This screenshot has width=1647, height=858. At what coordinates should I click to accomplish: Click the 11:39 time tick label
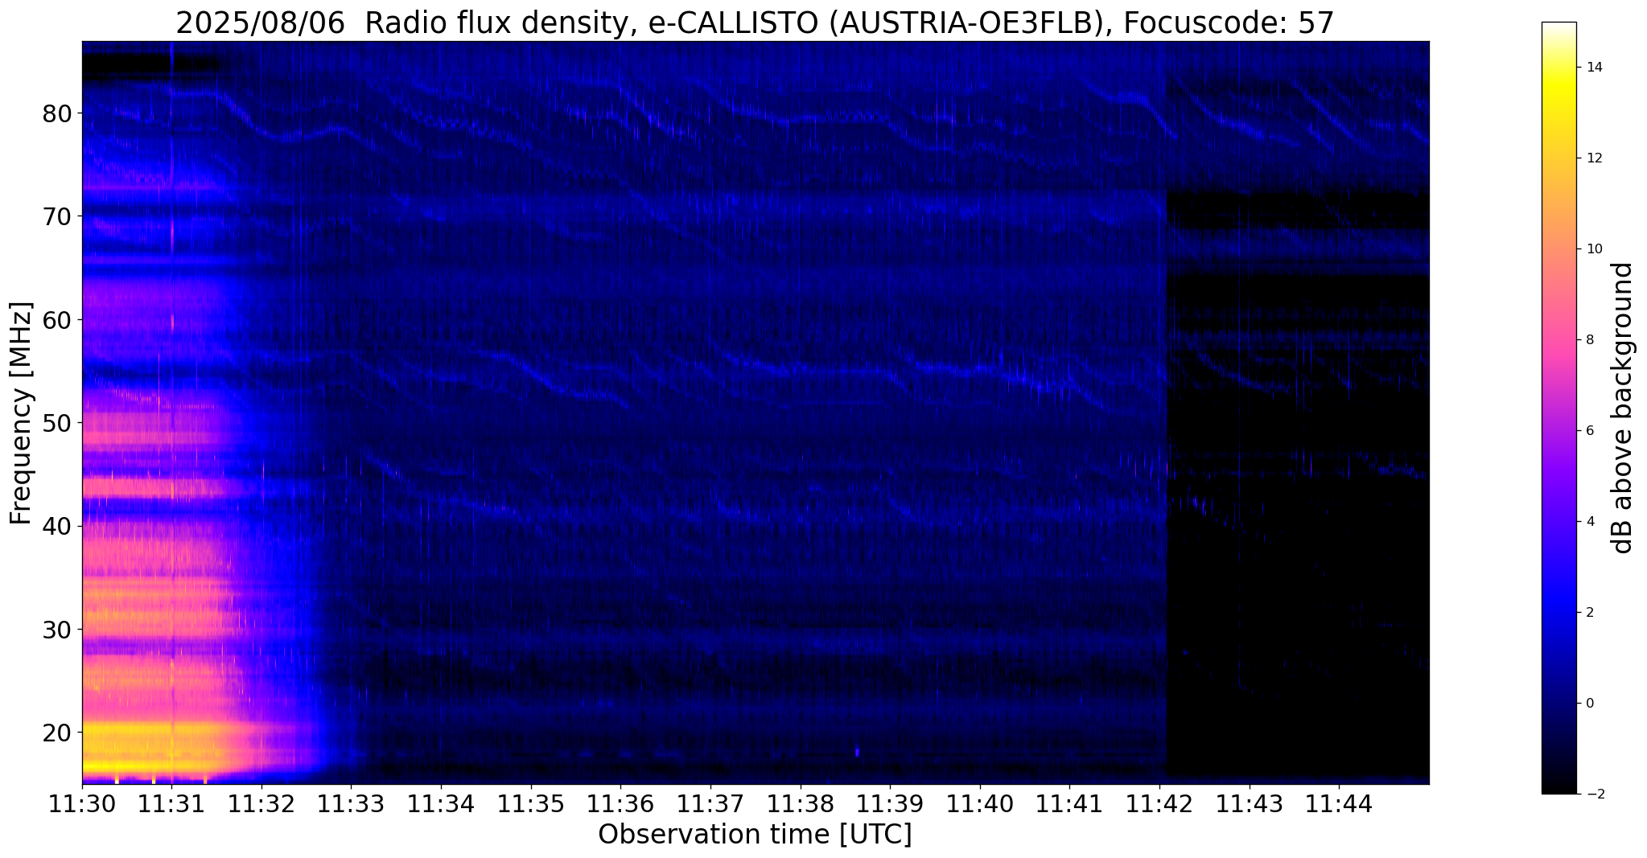(890, 803)
